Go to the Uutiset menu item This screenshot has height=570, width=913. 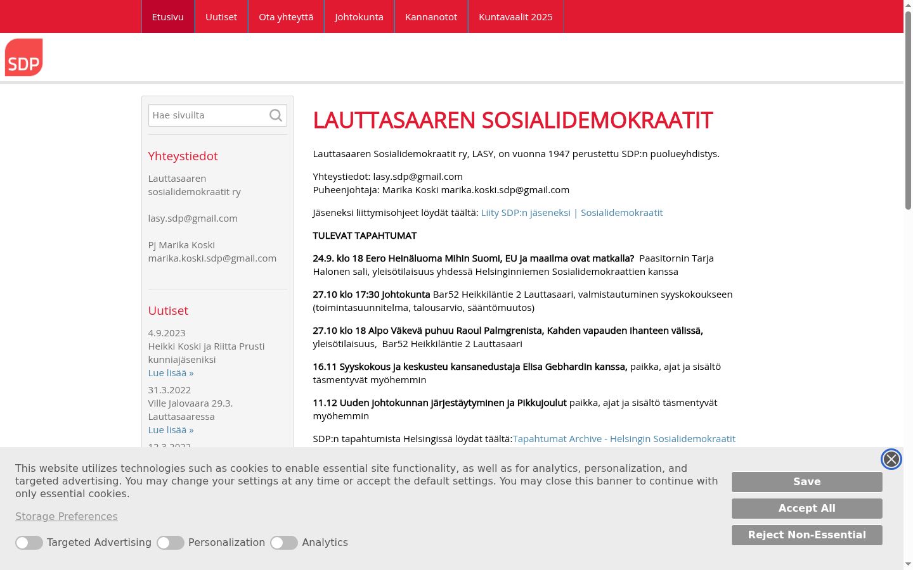[x=221, y=16]
